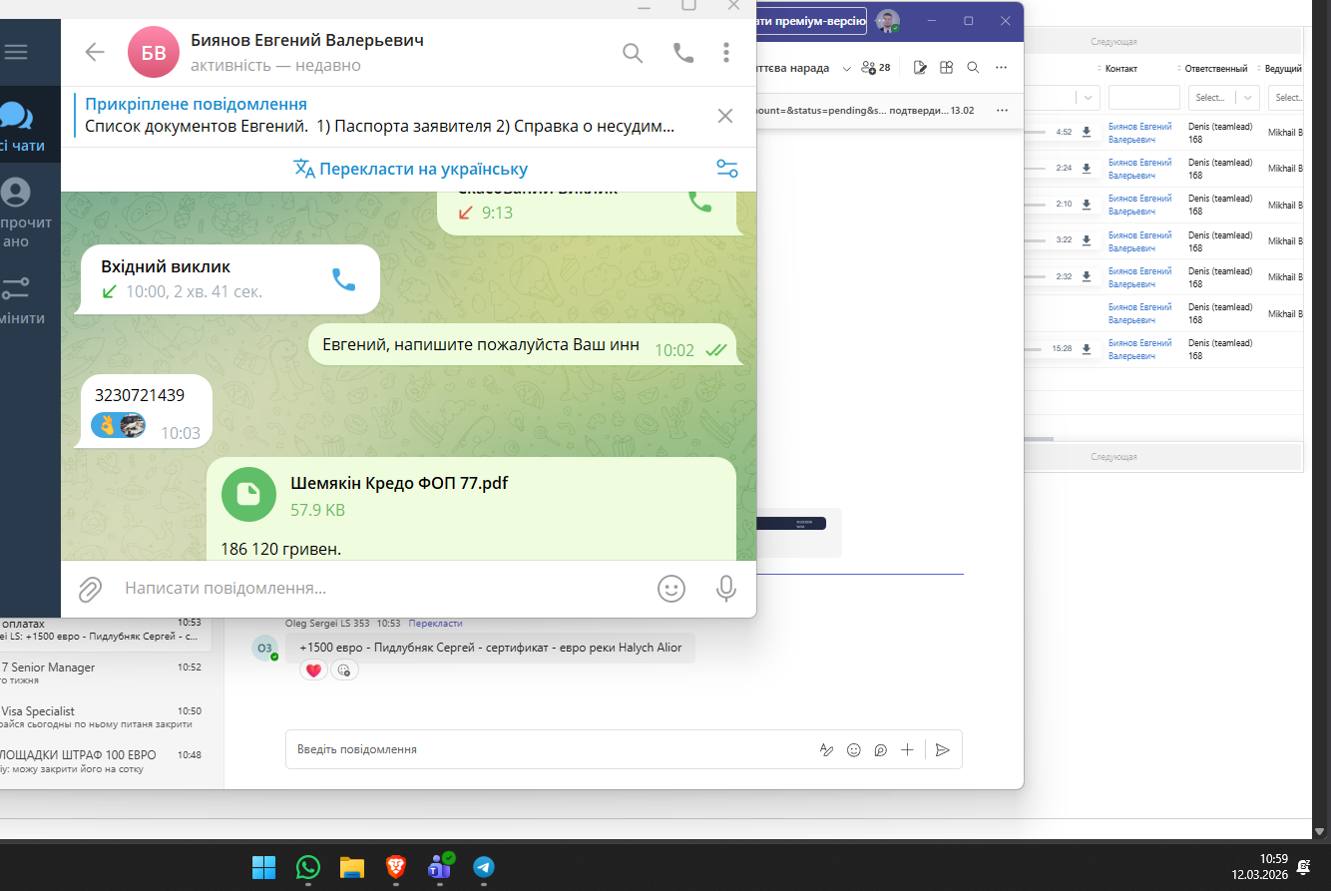Screen dimensions: 1331x891
Task: Expand the chevron next to the Teams chat title
Action: click(x=847, y=68)
